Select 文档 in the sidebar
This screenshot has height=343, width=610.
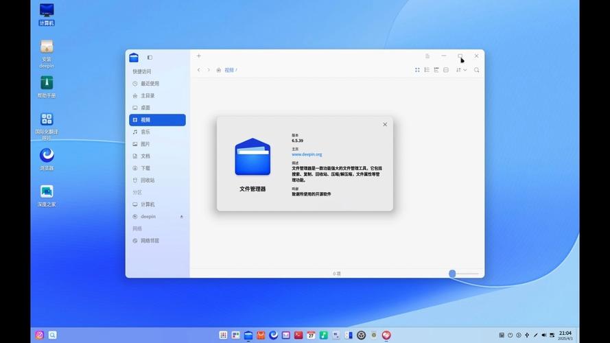(x=157, y=156)
